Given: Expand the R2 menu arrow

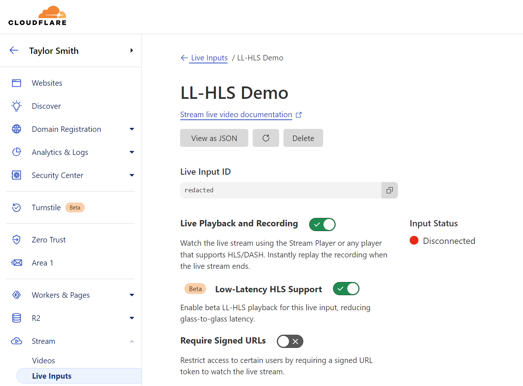Looking at the screenshot, I should 132,318.
